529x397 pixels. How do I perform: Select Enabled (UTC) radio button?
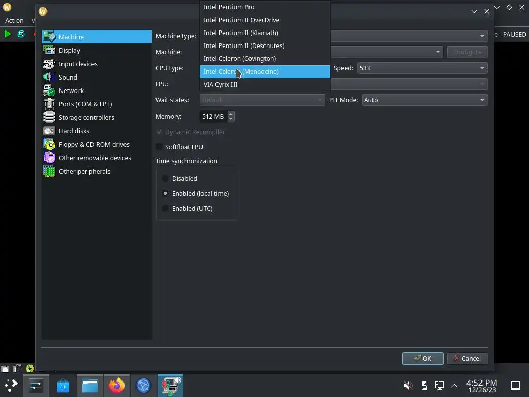click(x=165, y=208)
